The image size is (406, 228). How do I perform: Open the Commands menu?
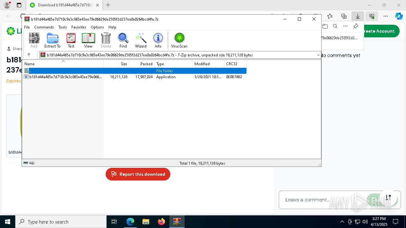pyautogui.click(x=44, y=27)
